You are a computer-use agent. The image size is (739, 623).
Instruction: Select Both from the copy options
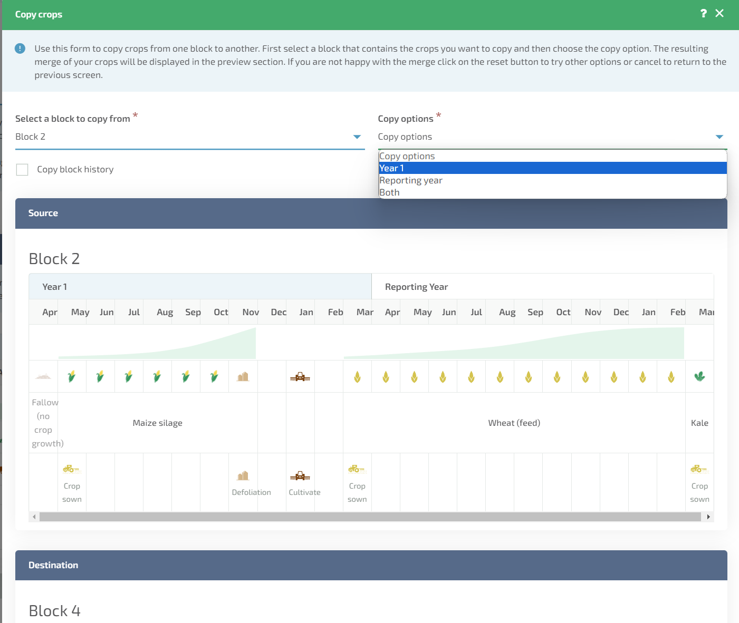552,192
